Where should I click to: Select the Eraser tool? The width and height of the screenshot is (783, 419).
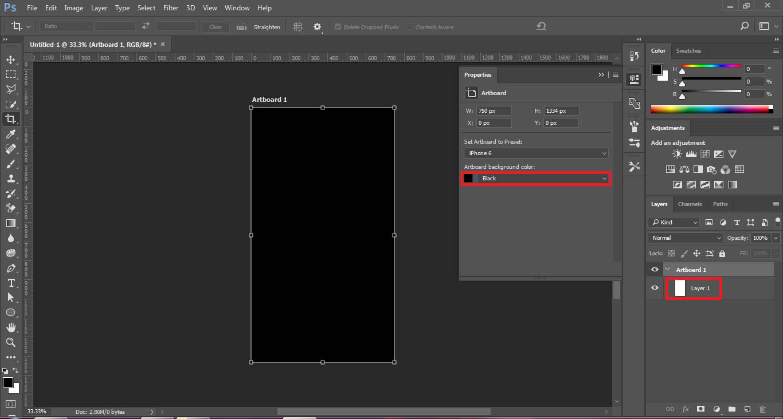tap(10, 208)
